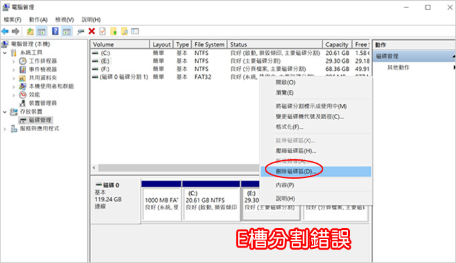Open 本機使用者和群組 in the console tree

(51, 86)
